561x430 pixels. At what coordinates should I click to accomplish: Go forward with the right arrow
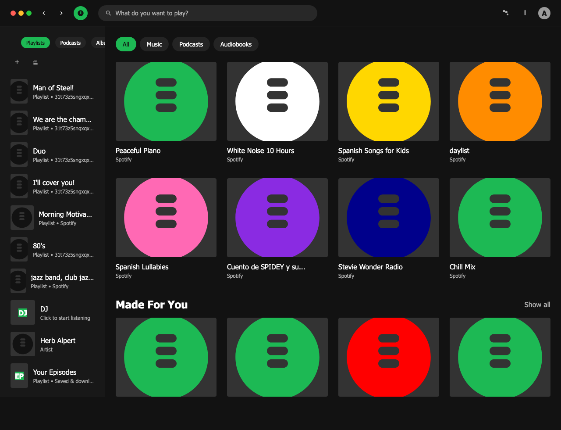tap(61, 13)
